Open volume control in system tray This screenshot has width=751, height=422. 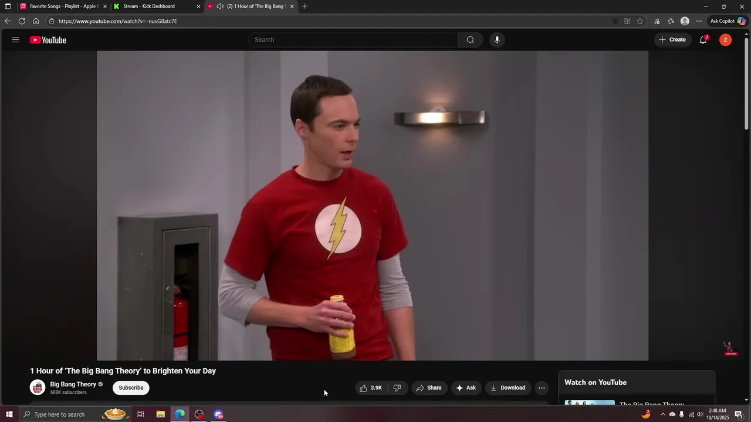[700, 414]
